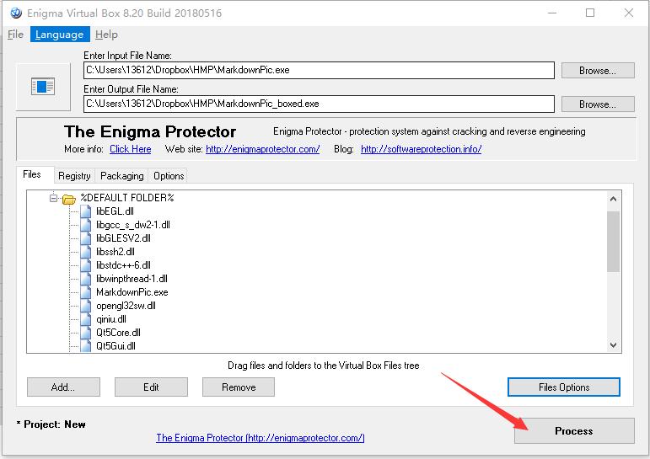Screen dimensions: 650x459
Task: Click the Add... button
Action: (x=63, y=387)
